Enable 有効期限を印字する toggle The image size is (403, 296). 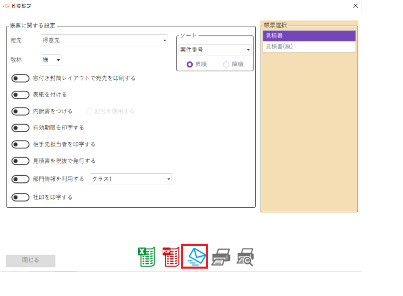point(20,128)
